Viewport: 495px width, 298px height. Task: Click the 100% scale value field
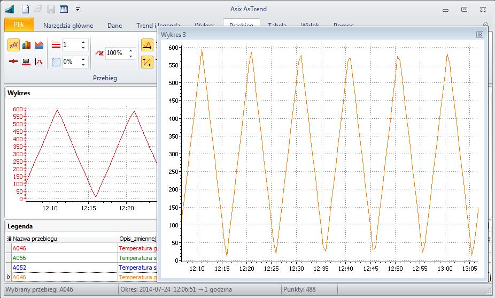tap(116, 53)
